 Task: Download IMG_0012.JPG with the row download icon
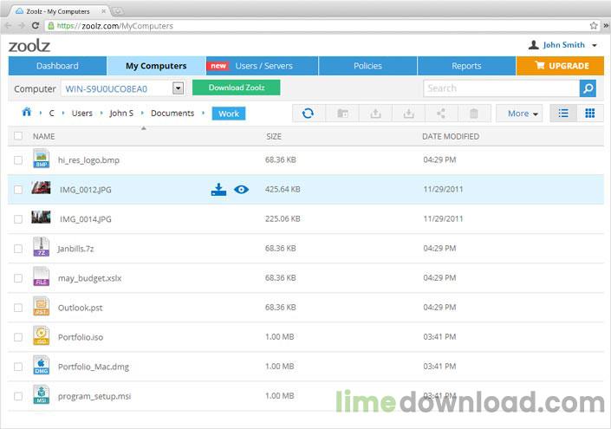[x=218, y=190]
